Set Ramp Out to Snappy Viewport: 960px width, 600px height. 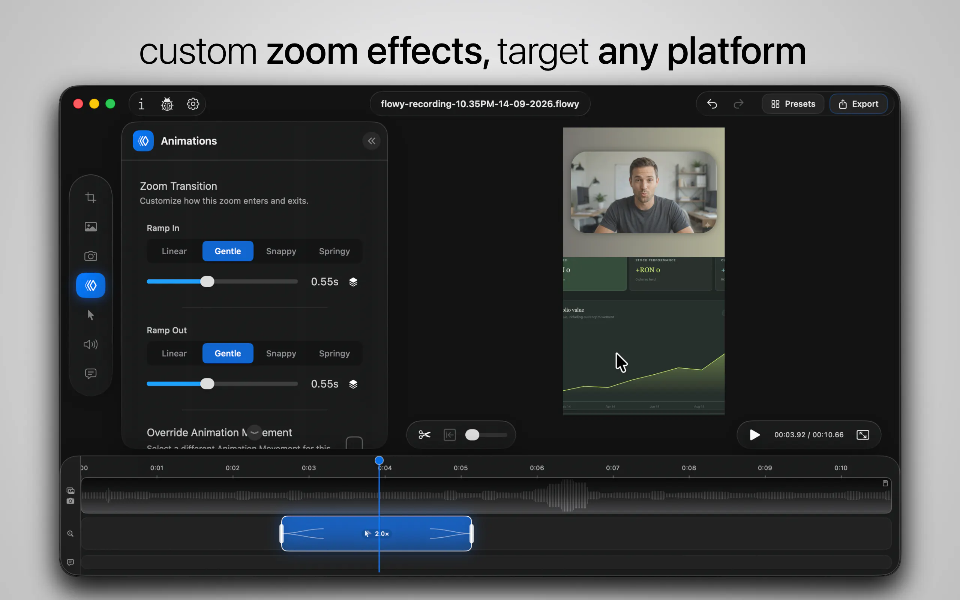pyautogui.click(x=281, y=353)
